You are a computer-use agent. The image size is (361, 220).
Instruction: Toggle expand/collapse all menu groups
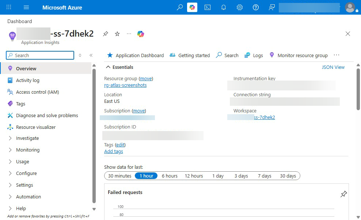(80, 55)
